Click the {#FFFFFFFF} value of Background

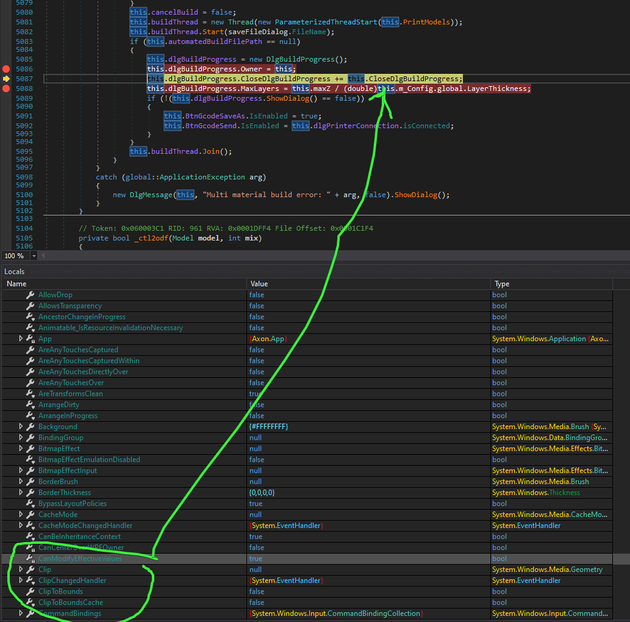pyautogui.click(x=268, y=427)
